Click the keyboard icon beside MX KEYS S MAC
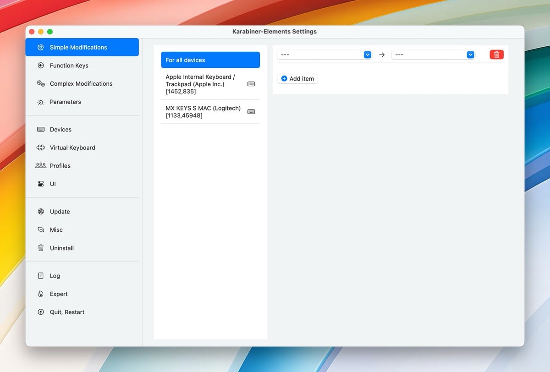This screenshot has width=550, height=372. click(251, 112)
